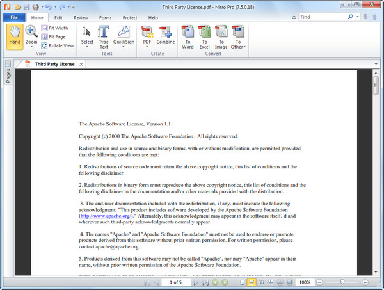Click Rotate View in the View group
This screenshot has height=290, width=384.
[x=58, y=46]
